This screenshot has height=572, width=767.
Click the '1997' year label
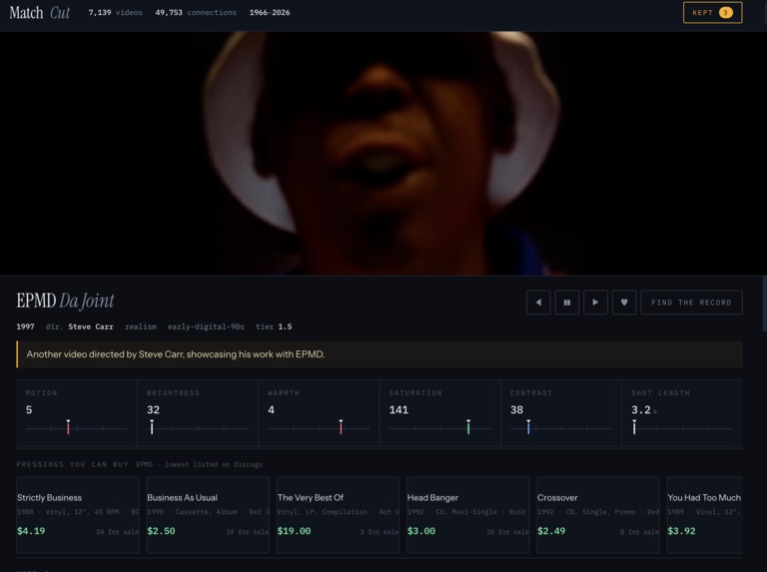pos(25,326)
